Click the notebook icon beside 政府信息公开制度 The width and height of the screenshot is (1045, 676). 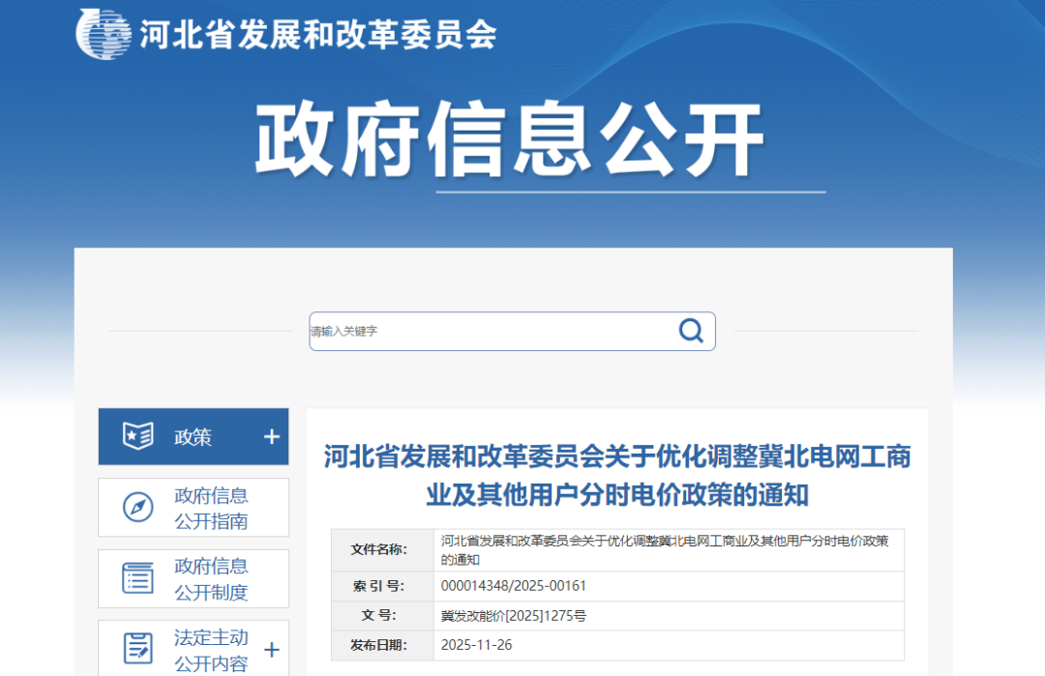coord(138,578)
